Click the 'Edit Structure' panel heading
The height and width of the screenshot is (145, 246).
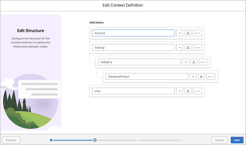31,31
